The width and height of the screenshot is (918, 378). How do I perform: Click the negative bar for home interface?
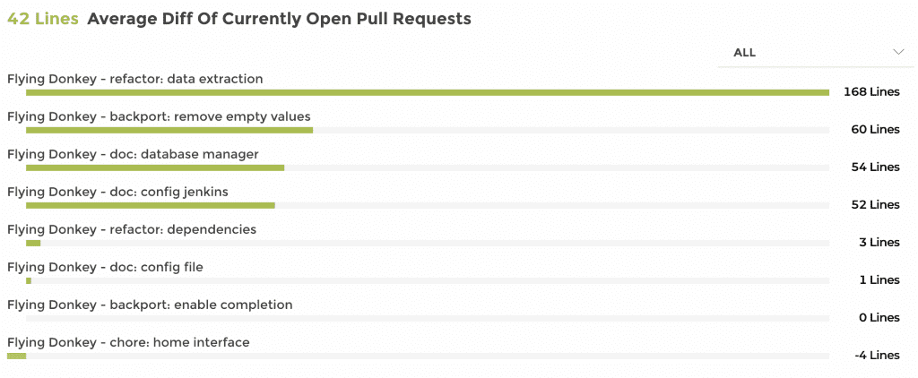point(17,356)
